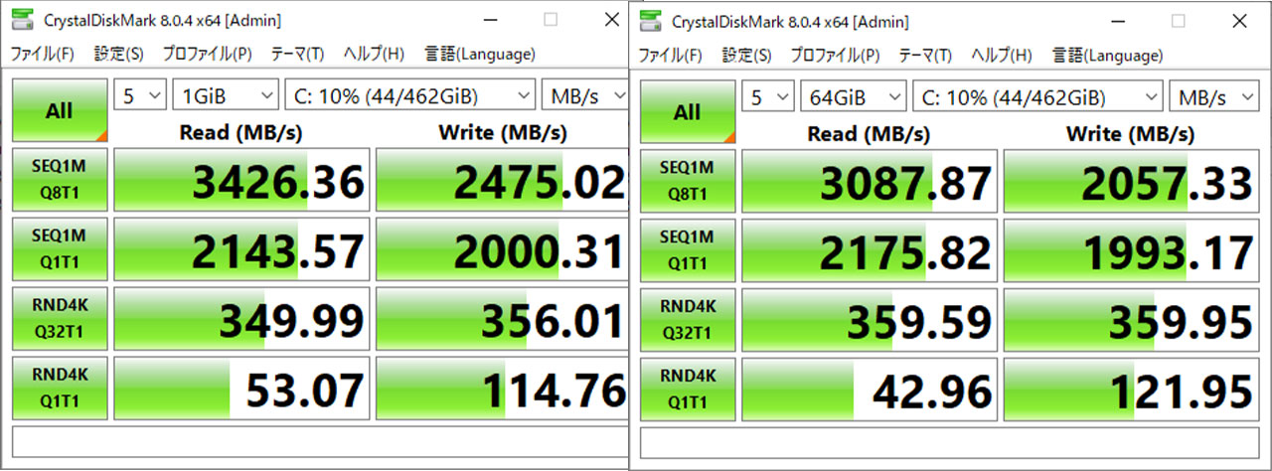Open ヘルプ(H) menu in right window
1272x471 pixels.
click(x=1002, y=55)
